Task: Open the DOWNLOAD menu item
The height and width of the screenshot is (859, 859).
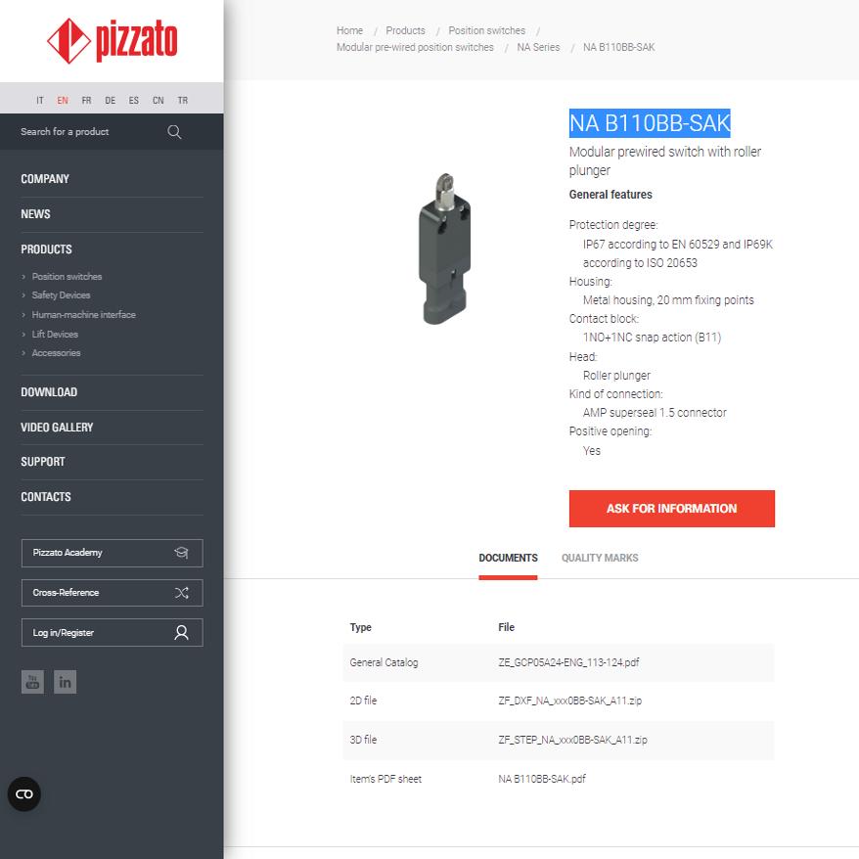Action: [x=49, y=392]
